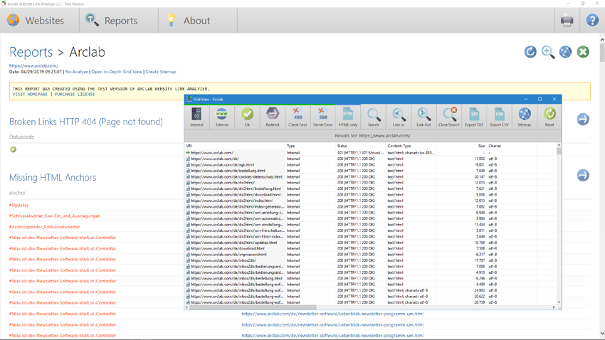Click the Search tool in Grid View
Screen dimensions: 605x340
(373, 117)
